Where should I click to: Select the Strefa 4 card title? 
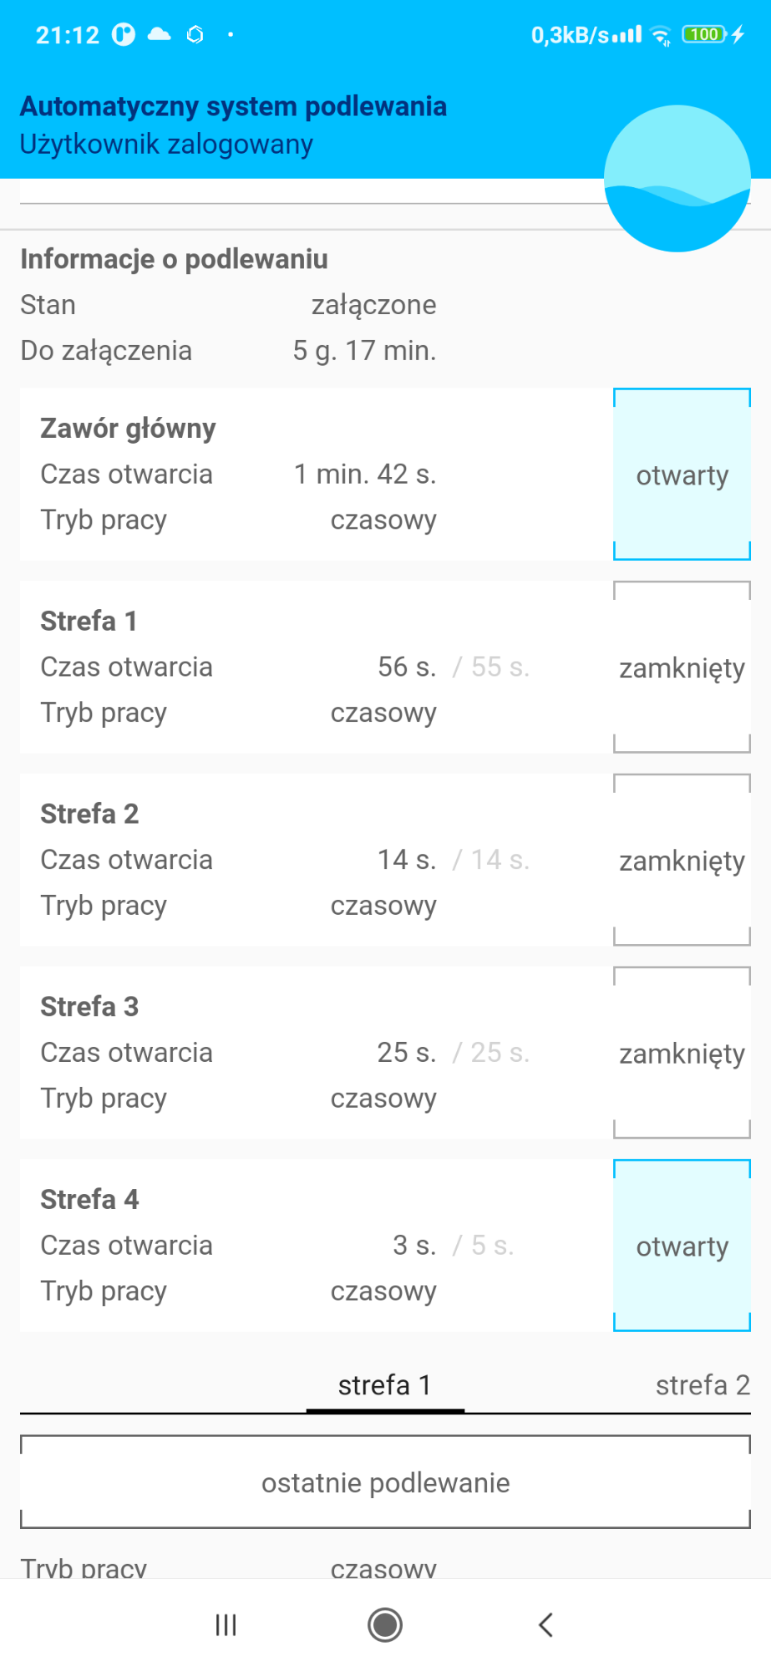(89, 1199)
